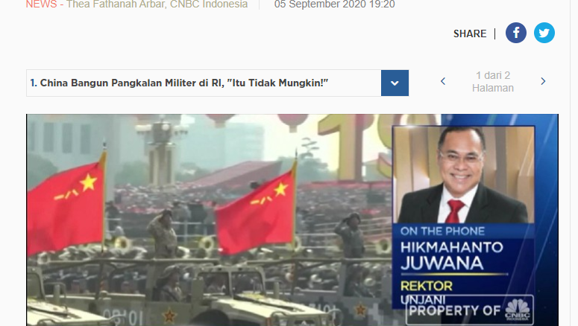Click the CNBC Indonesia peacock logo watermark
The height and width of the screenshot is (326, 578).
coord(517,310)
